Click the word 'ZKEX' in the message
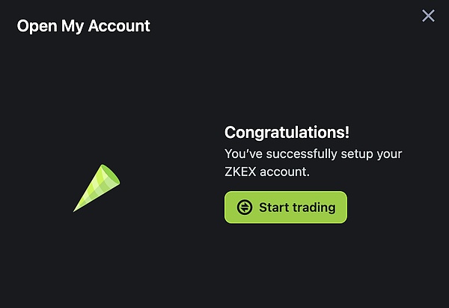 pos(240,172)
